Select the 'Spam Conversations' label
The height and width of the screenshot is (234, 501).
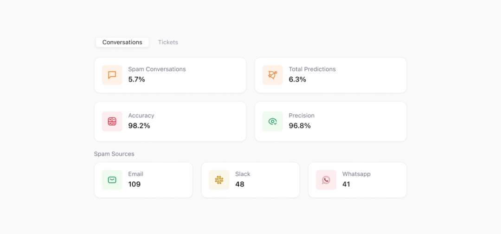point(157,69)
